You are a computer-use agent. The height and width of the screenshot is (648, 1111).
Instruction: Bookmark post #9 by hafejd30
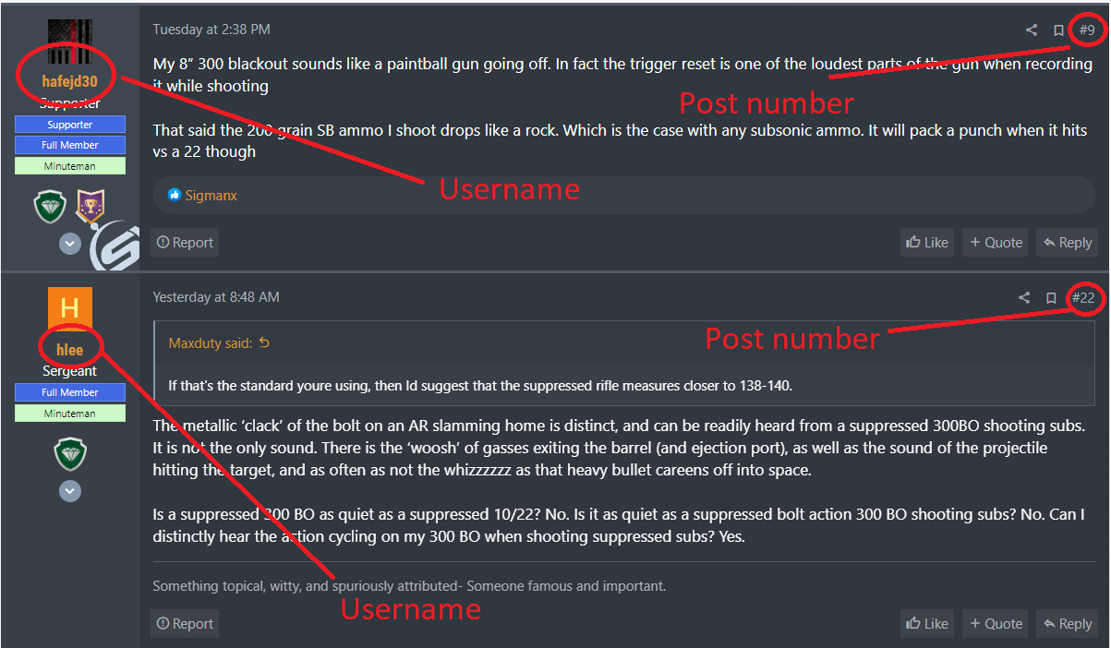pos(1058,30)
